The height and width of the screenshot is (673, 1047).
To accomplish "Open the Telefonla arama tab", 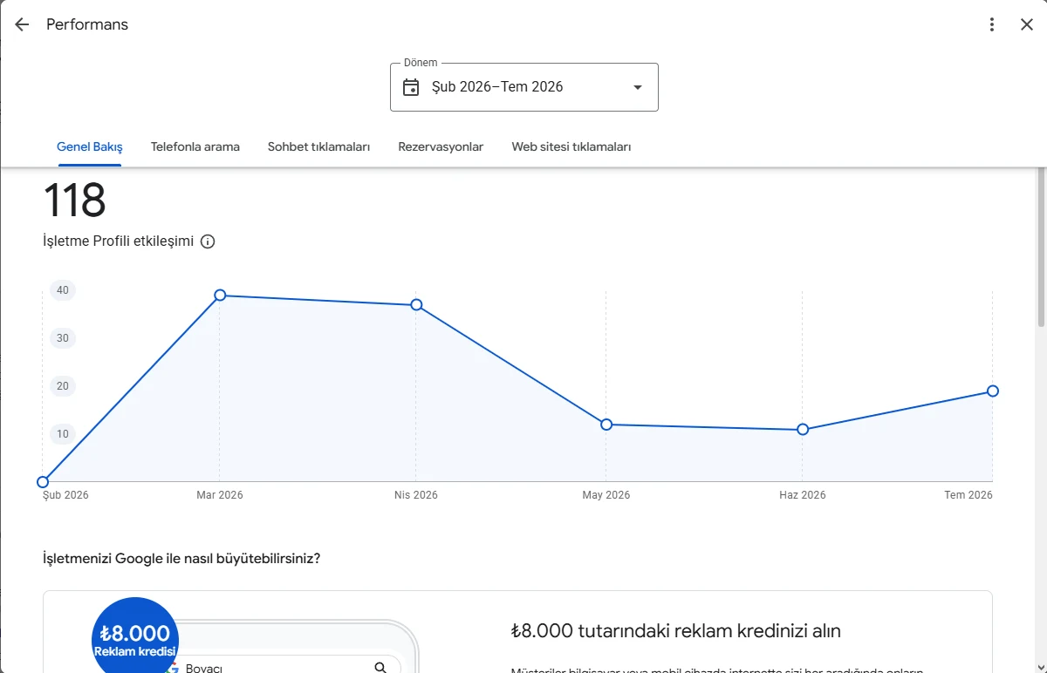I will tap(195, 146).
